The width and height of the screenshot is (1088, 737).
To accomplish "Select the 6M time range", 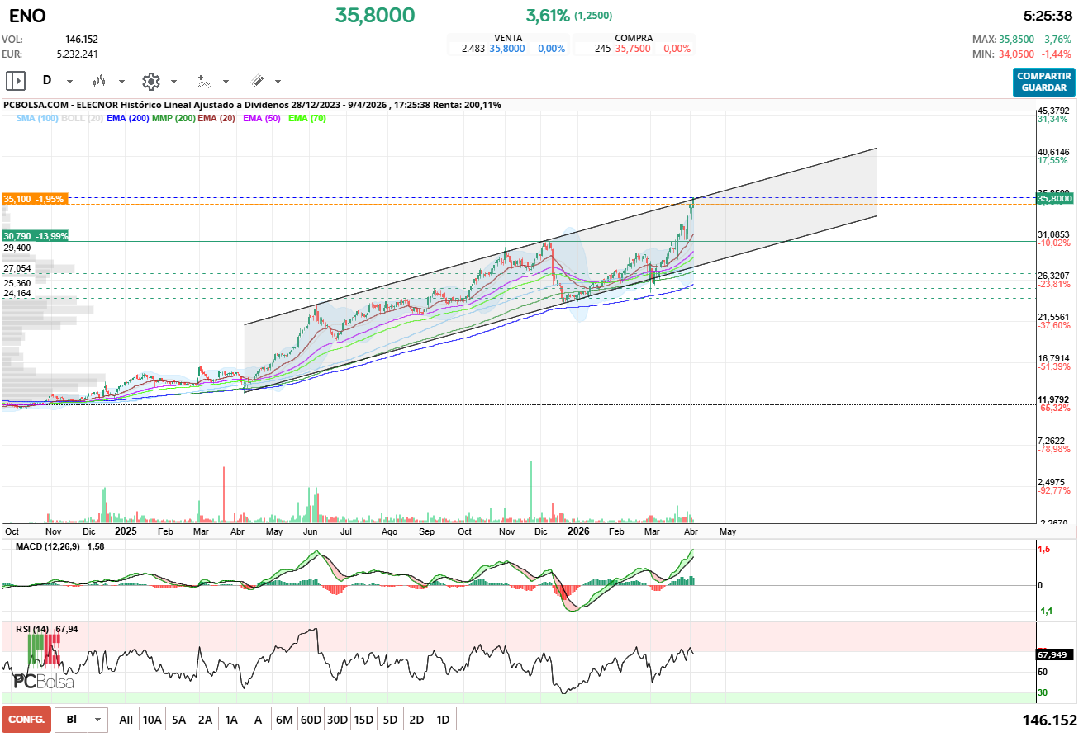I will click(x=284, y=720).
